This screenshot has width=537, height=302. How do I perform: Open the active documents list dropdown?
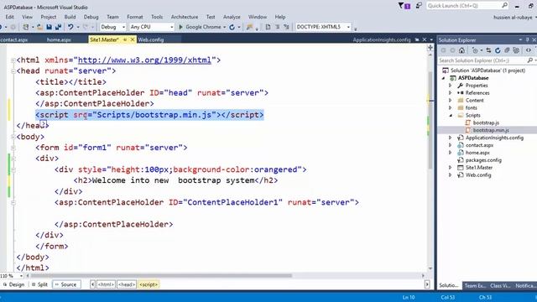pyautogui.click(x=431, y=39)
